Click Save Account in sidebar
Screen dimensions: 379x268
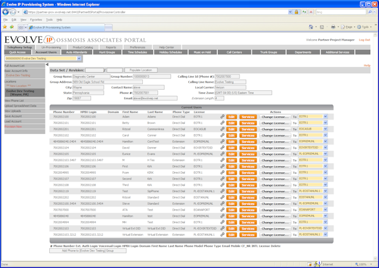[13, 116]
